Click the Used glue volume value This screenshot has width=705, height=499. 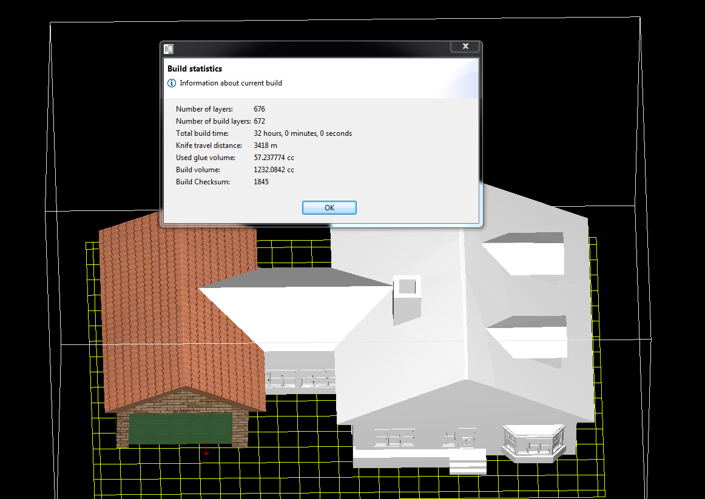pos(274,158)
